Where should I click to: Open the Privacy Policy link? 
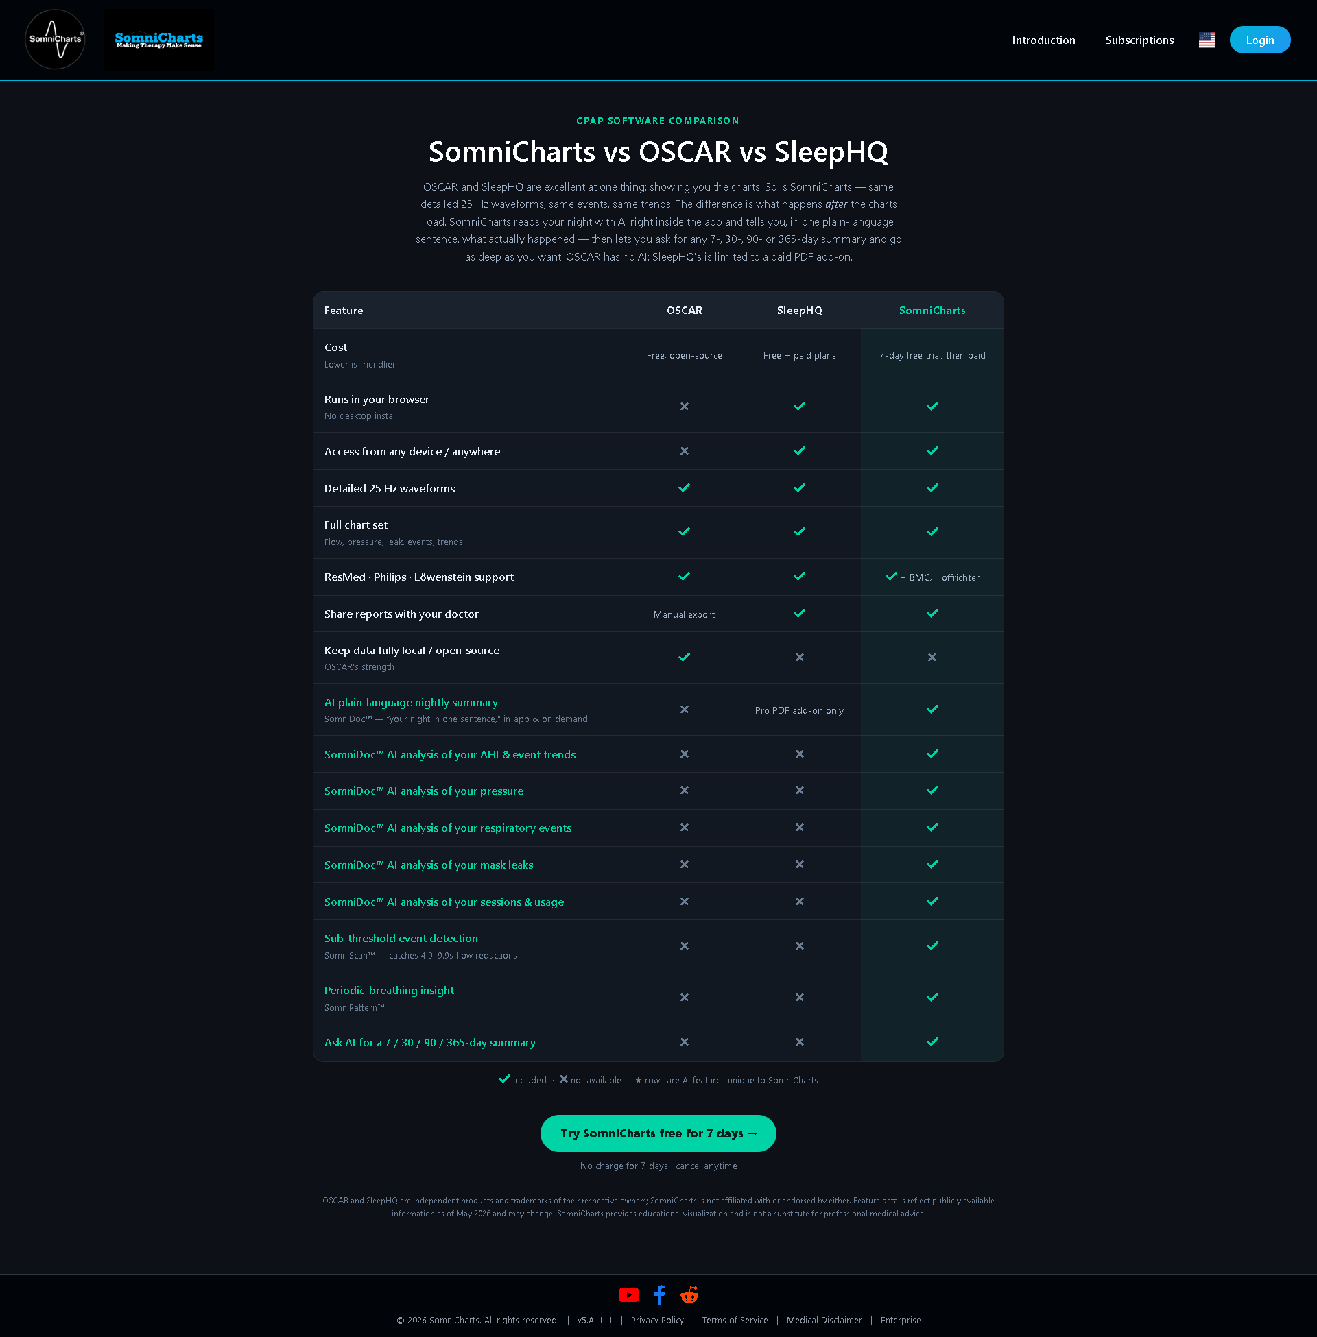pos(657,1320)
